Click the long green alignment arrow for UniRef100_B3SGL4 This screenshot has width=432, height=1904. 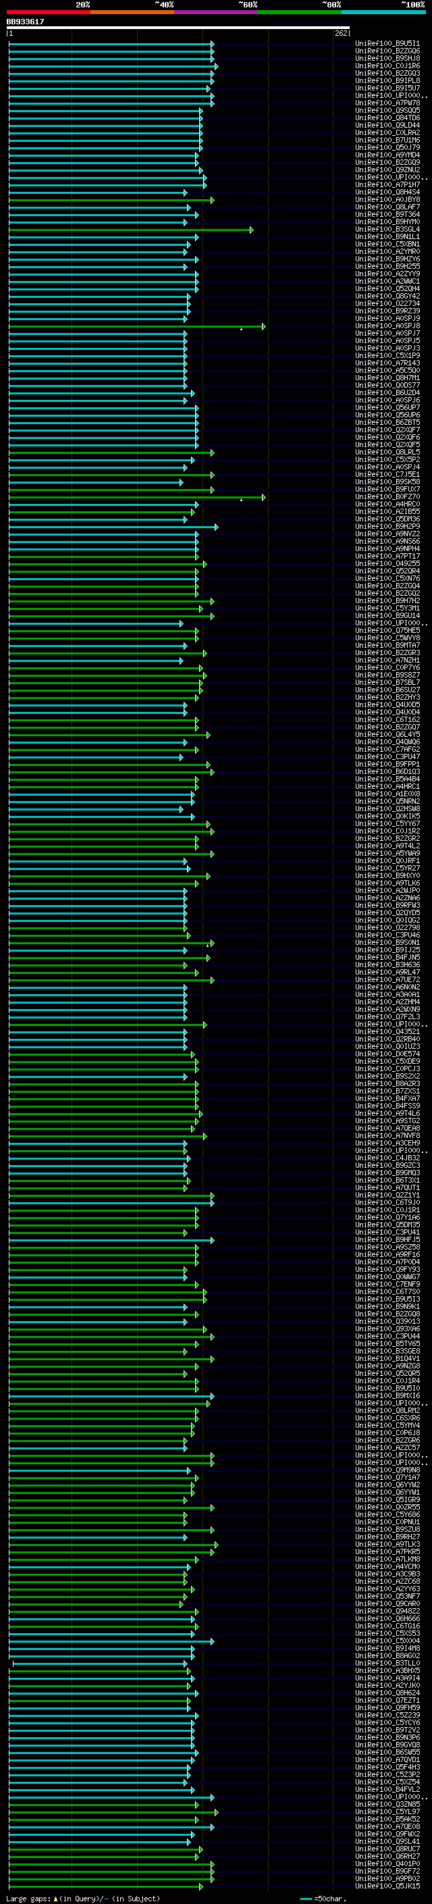pos(131,230)
